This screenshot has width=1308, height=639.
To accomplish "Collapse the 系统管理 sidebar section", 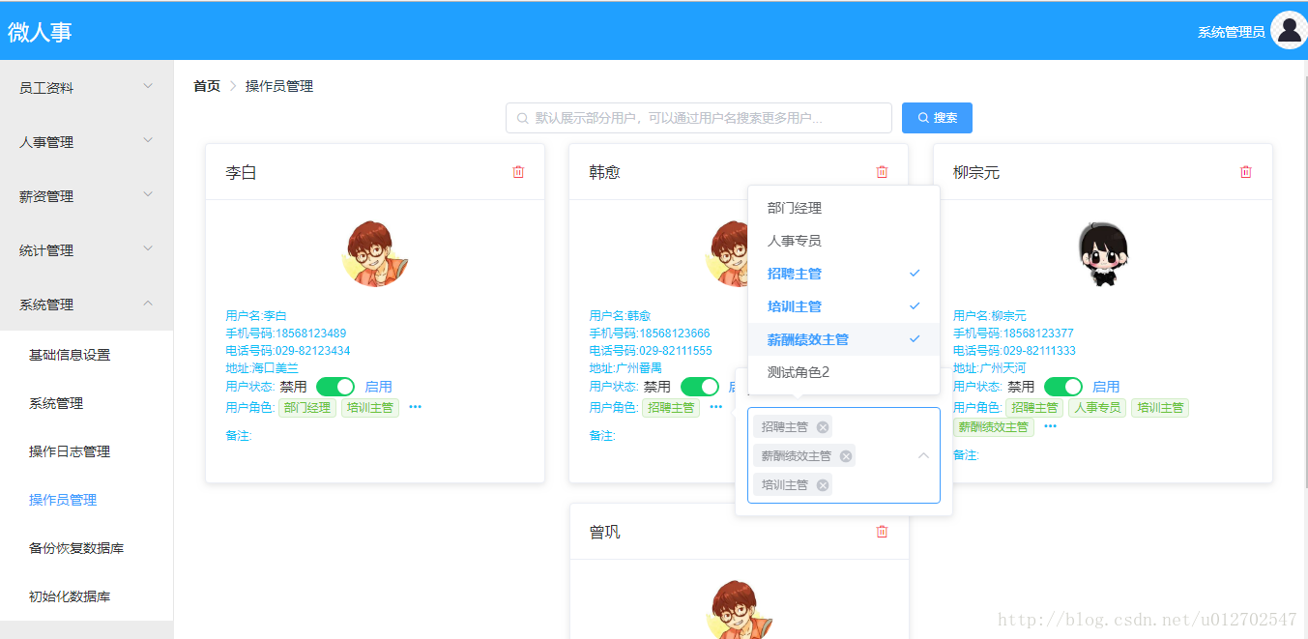I will coord(86,303).
